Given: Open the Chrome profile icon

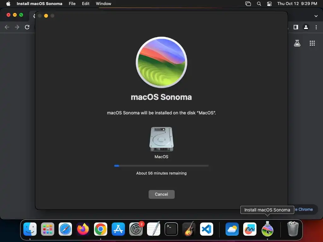Looking at the screenshot, I should pyautogui.click(x=306, y=27).
